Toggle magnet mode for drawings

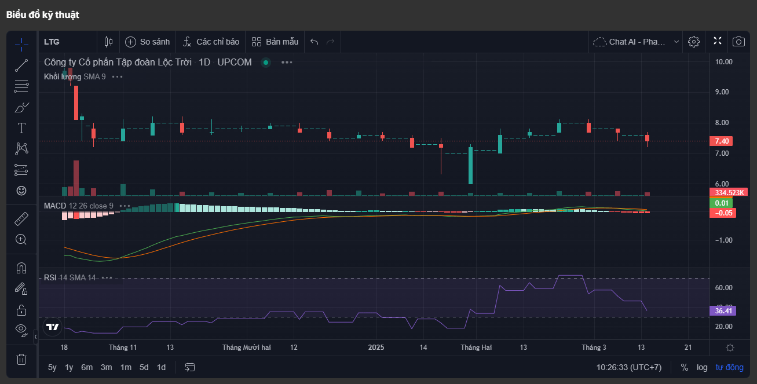pyautogui.click(x=21, y=268)
